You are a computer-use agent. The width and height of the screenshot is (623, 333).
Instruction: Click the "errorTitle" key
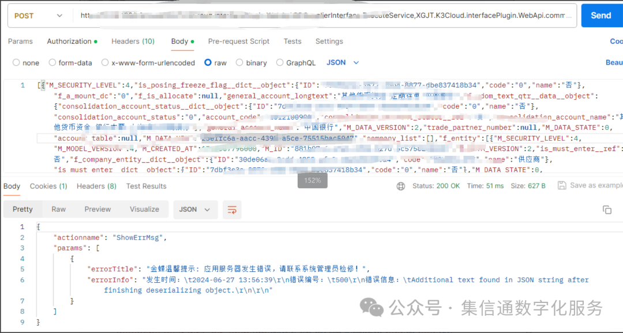112,269
